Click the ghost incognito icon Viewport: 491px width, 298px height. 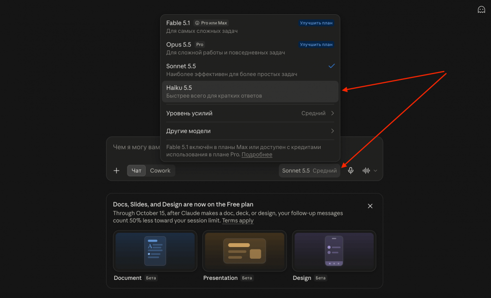(481, 10)
